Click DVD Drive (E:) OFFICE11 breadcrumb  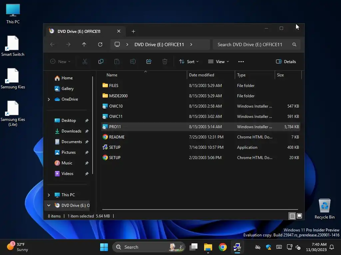tap(159, 44)
